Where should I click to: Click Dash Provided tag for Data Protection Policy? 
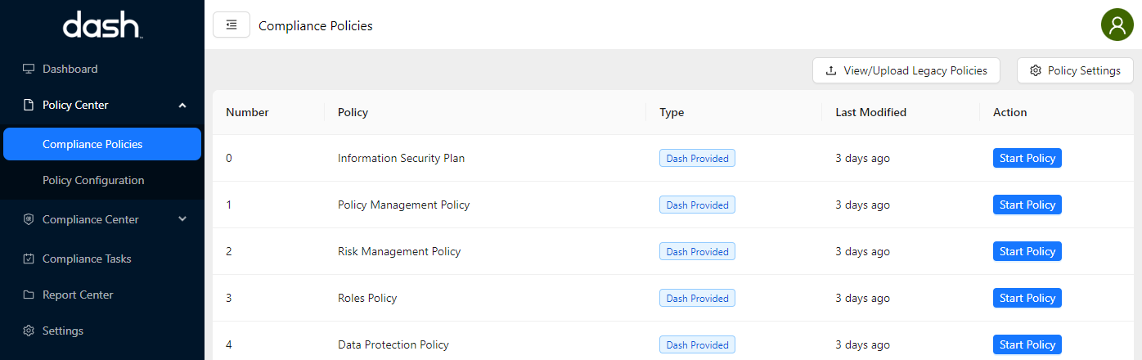697,344
